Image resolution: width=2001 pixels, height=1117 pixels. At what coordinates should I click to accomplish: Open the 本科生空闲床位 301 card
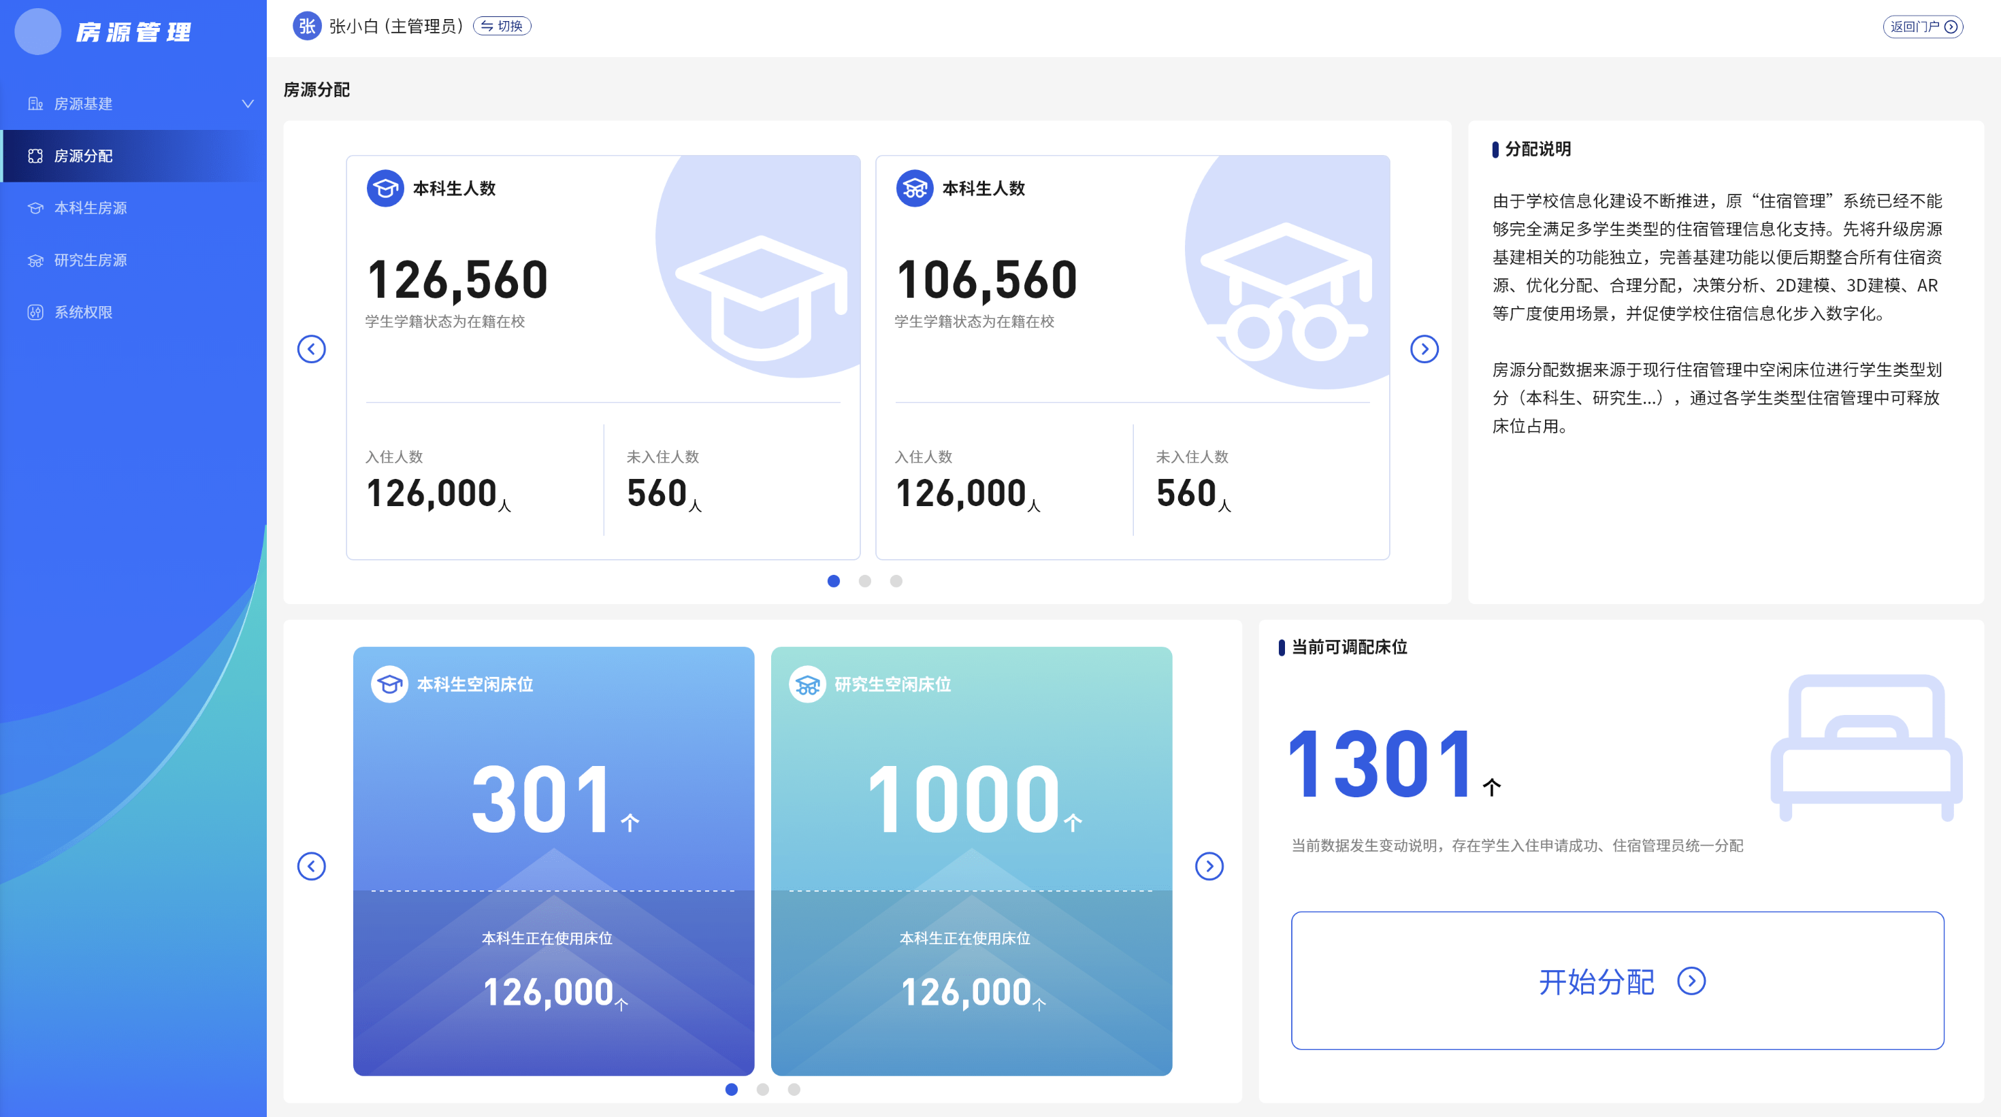(x=553, y=861)
